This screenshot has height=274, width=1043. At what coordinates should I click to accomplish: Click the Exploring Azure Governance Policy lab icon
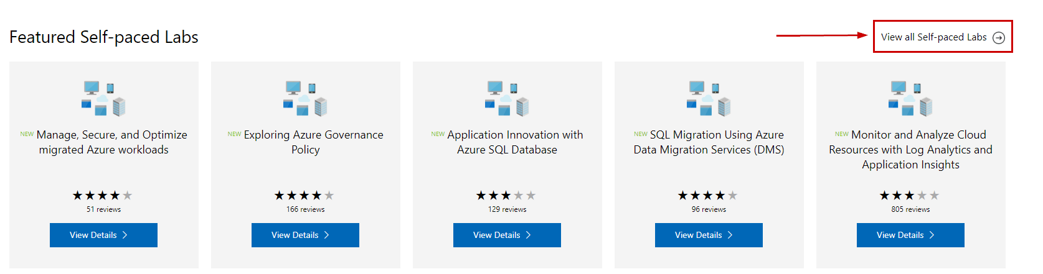coord(305,98)
